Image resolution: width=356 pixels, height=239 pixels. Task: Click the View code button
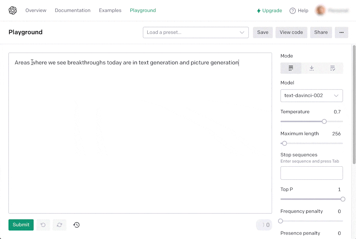[x=291, y=32]
